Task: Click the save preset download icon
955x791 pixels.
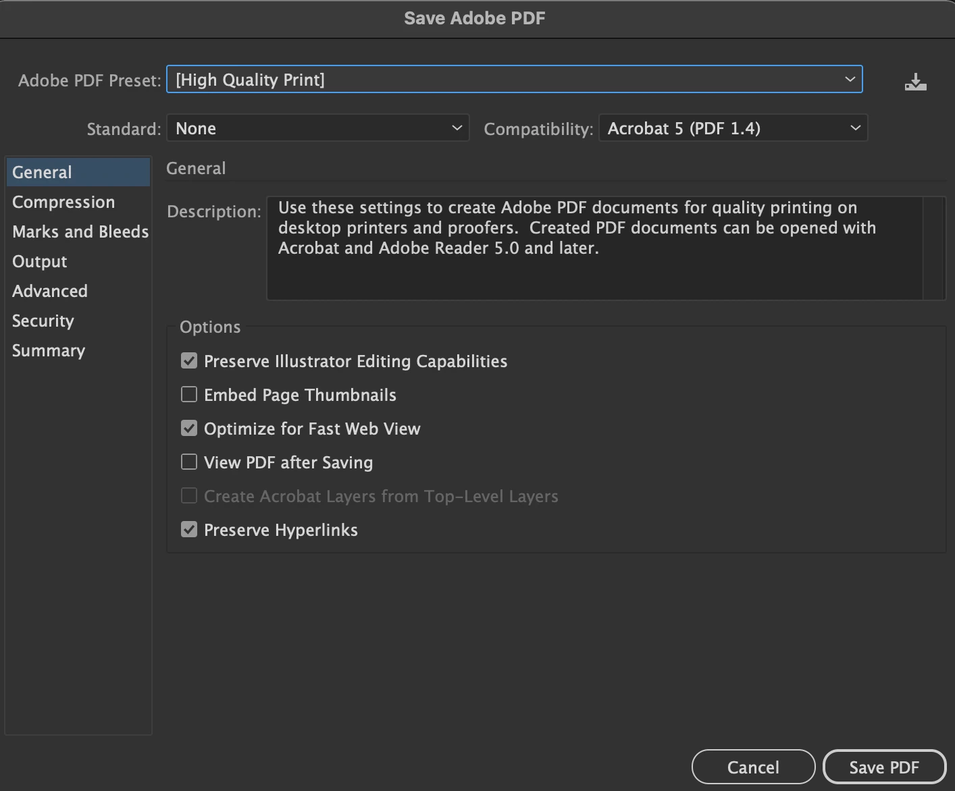Action: [x=915, y=82]
